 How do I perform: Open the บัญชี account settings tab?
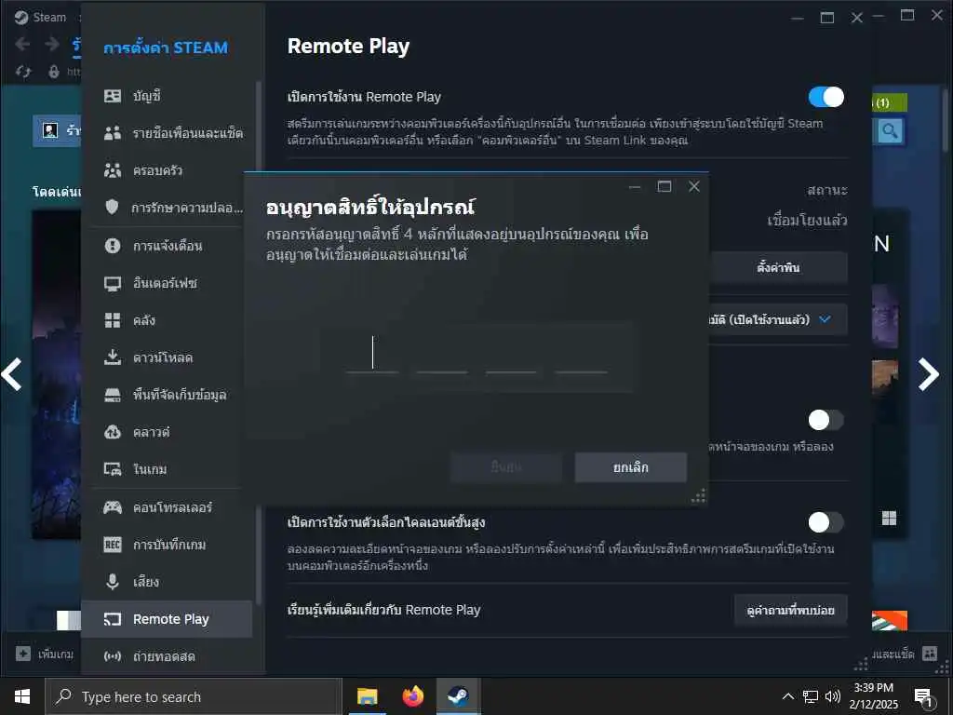coord(168,96)
